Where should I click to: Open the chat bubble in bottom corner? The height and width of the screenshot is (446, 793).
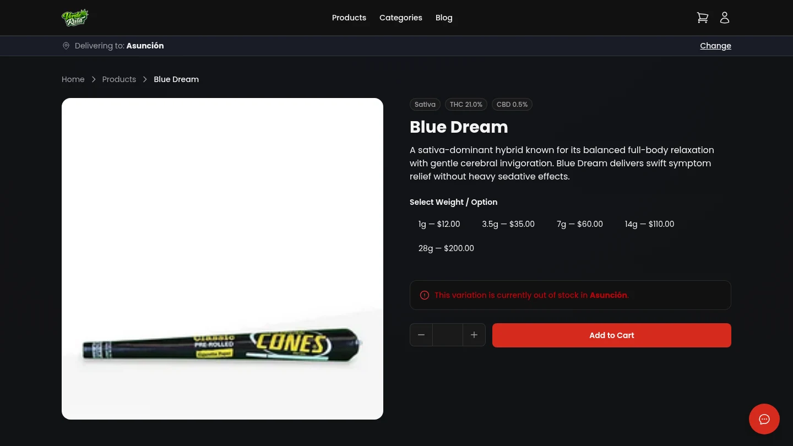pos(764,419)
